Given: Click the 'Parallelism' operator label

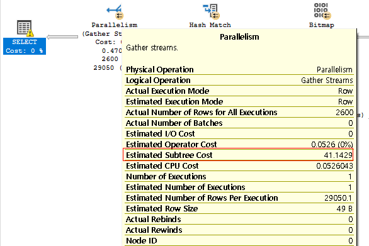Looking at the screenshot, I should 115,25.
